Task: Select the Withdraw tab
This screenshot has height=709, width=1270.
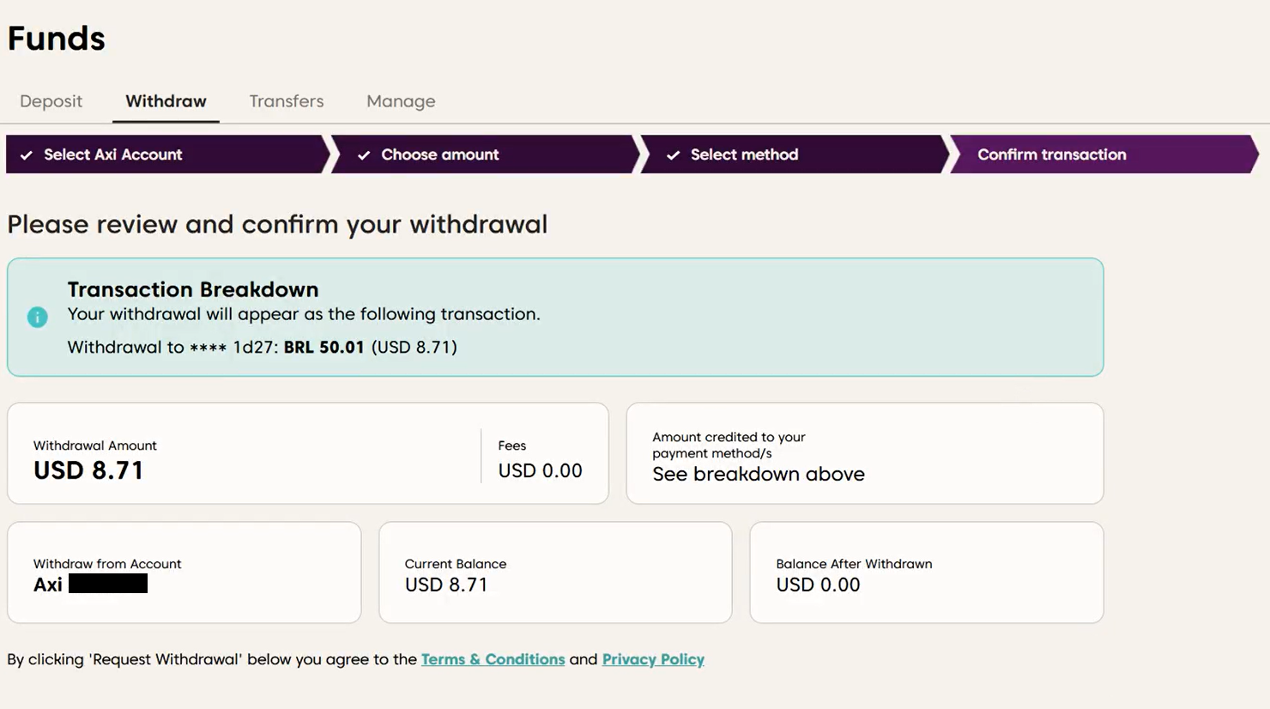Action: (166, 101)
